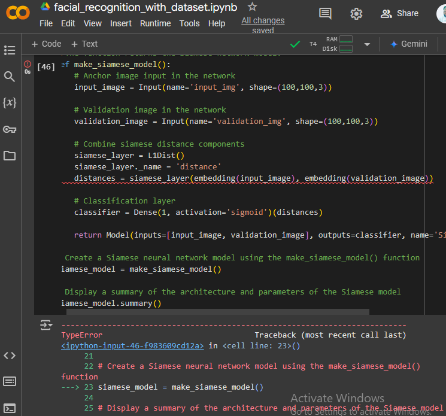Click the Share button
446x416 pixels.
coord(399,13)
